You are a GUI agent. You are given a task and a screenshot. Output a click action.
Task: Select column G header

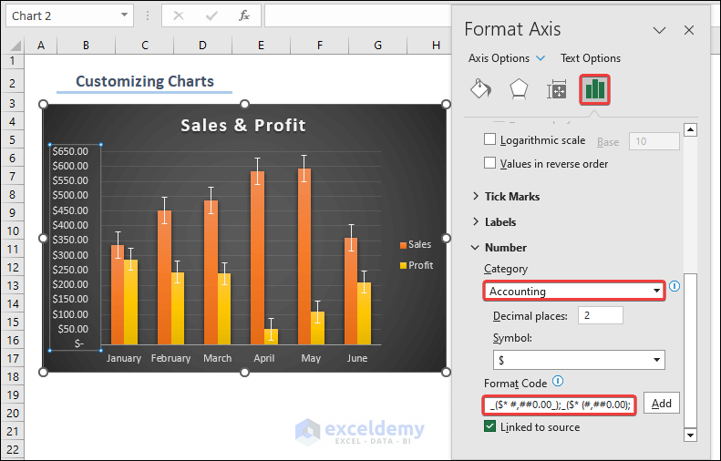pyautogui.click(x=377, y=45)
